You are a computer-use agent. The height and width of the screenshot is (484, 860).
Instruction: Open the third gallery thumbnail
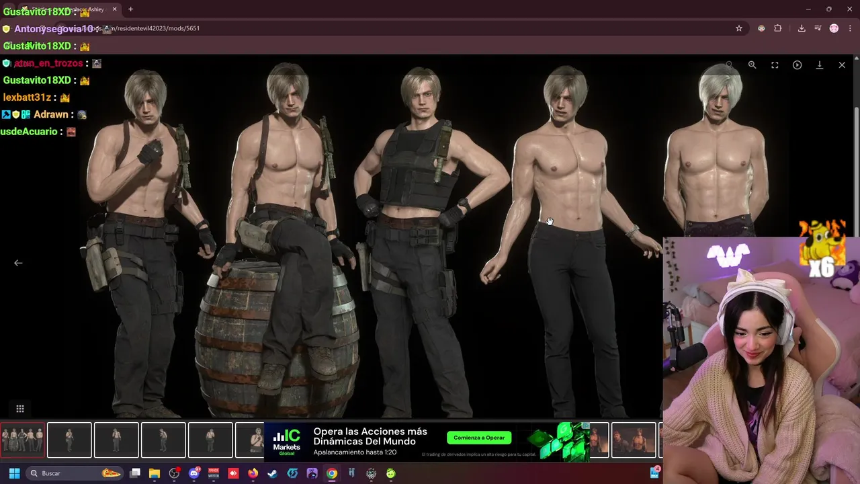[116, 440]
